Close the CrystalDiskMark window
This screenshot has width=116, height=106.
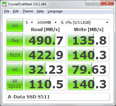[x=107, y=3]
